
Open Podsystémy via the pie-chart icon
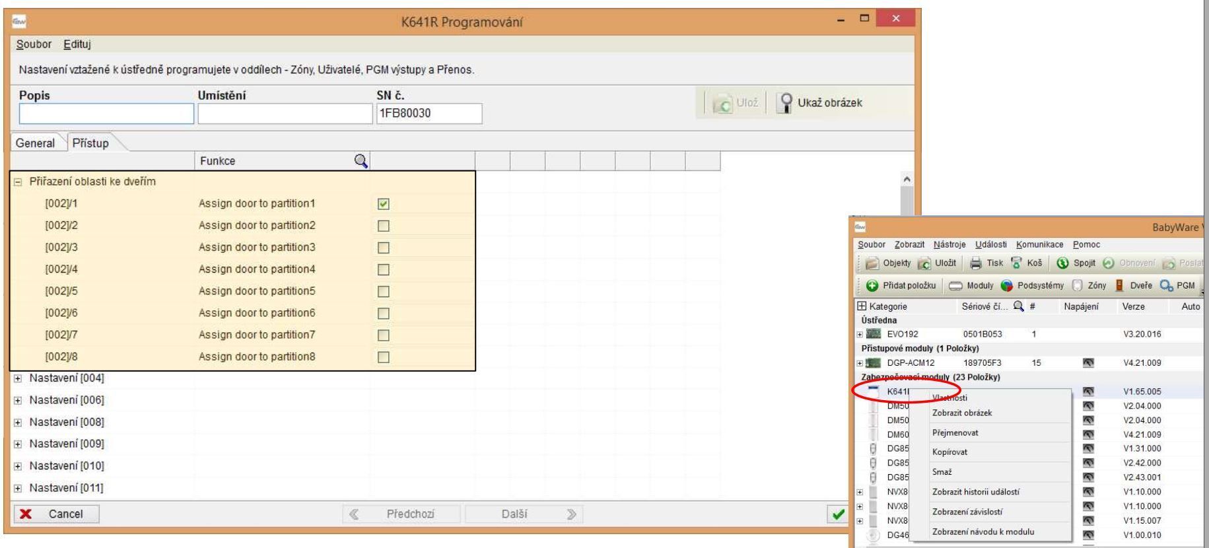[x=1006, y=286]
